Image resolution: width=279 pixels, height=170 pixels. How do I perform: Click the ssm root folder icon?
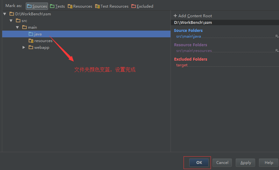12,14
